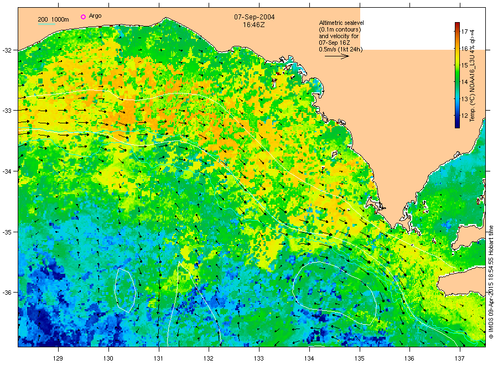
Task: Click the '12' color bar label
Action: 465,116
